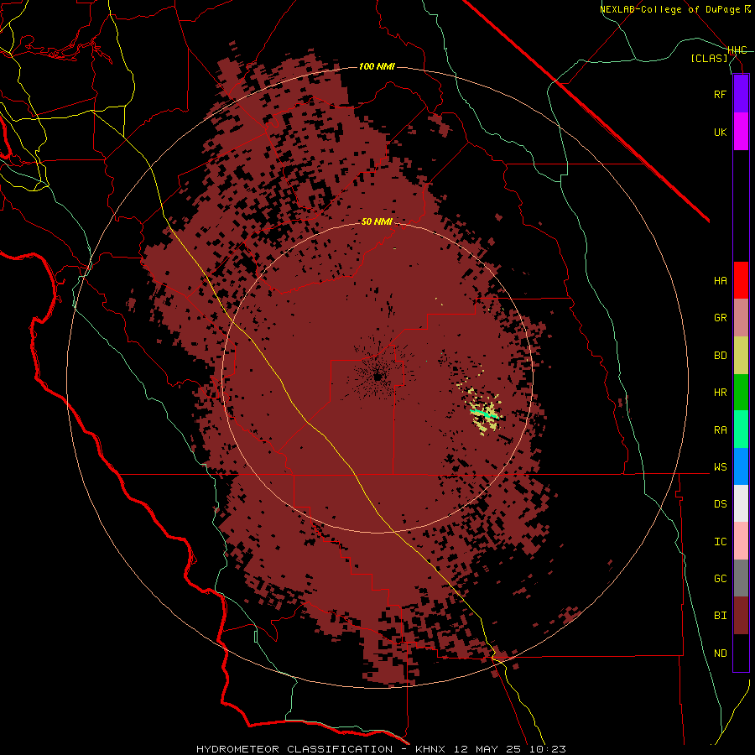Click the ND legend label
The width and height of the screenshot is (755, 755).
720,653
